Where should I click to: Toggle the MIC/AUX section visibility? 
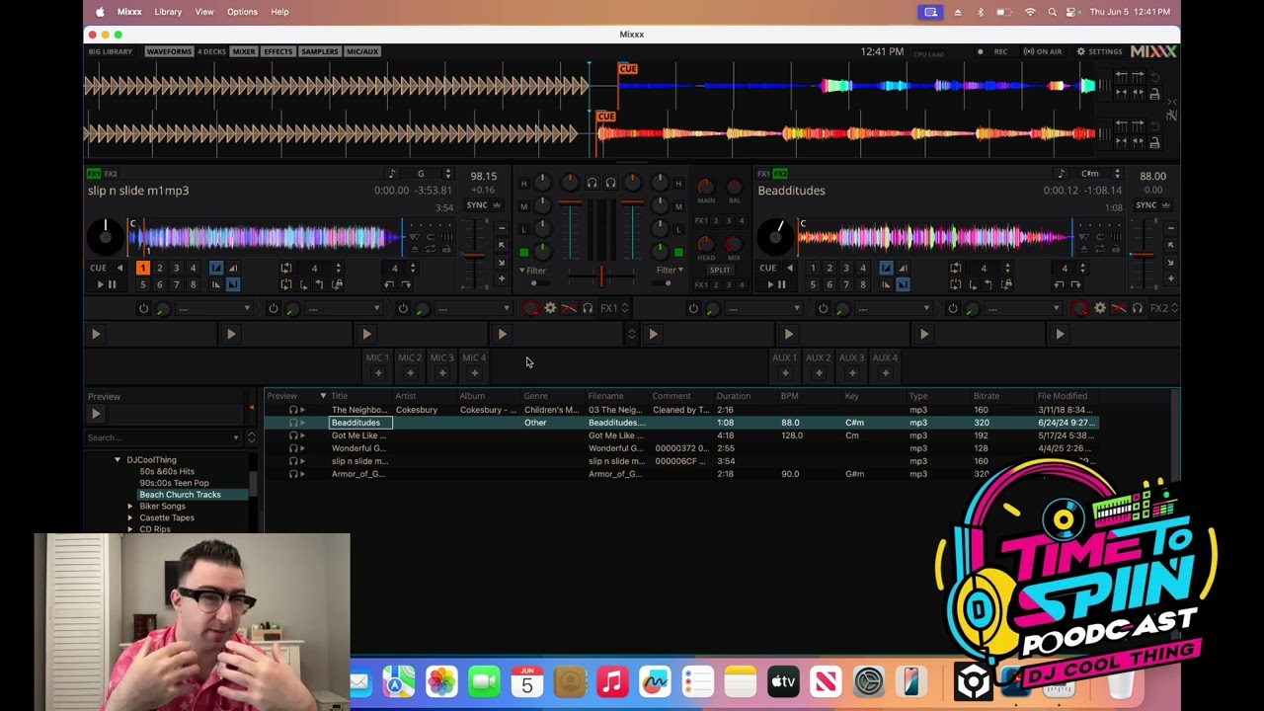(x=361, y=51)
